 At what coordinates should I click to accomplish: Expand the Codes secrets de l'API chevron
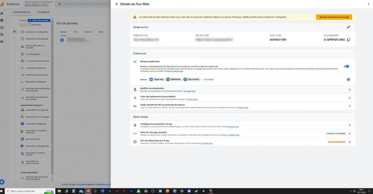(x=350, y=106)
